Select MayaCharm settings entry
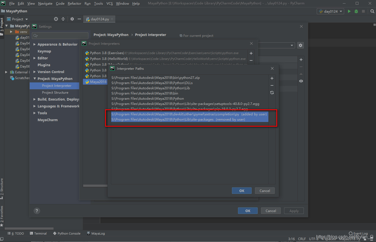Image resolution: width=376 pixels, height=242 pixels. tap(47, 120)
